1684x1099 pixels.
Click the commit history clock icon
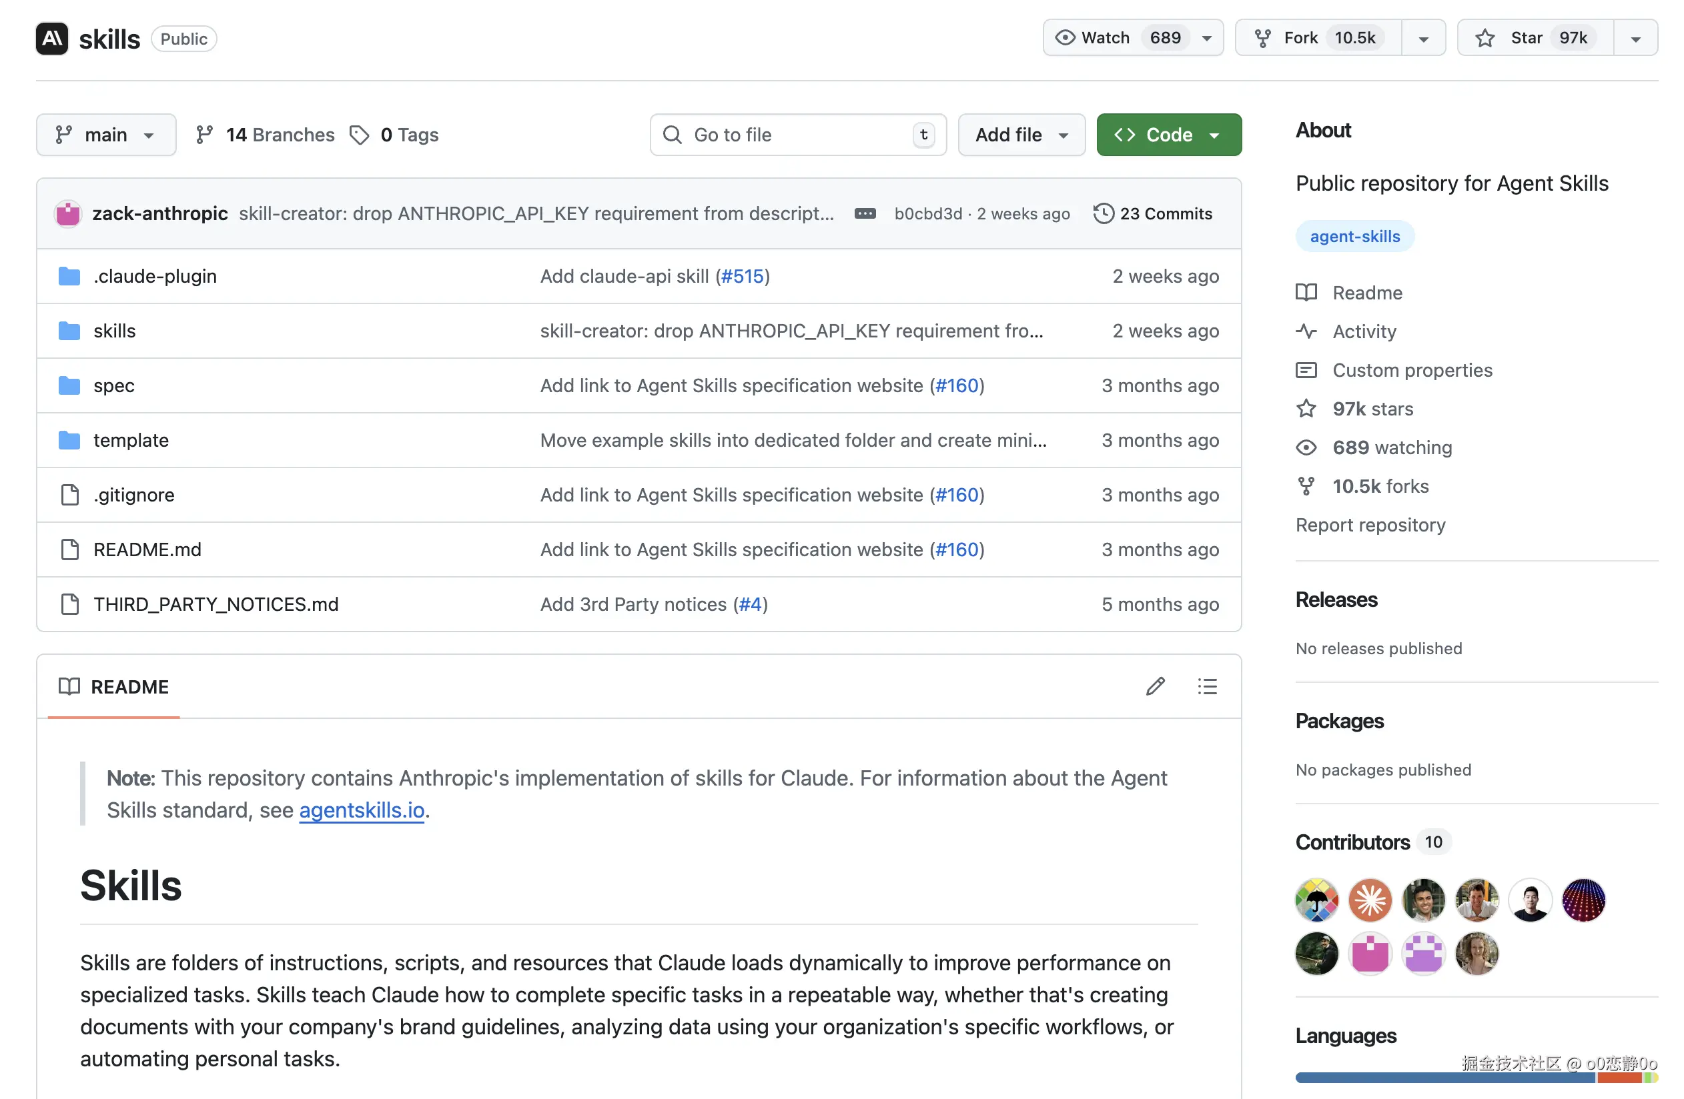1103,213
